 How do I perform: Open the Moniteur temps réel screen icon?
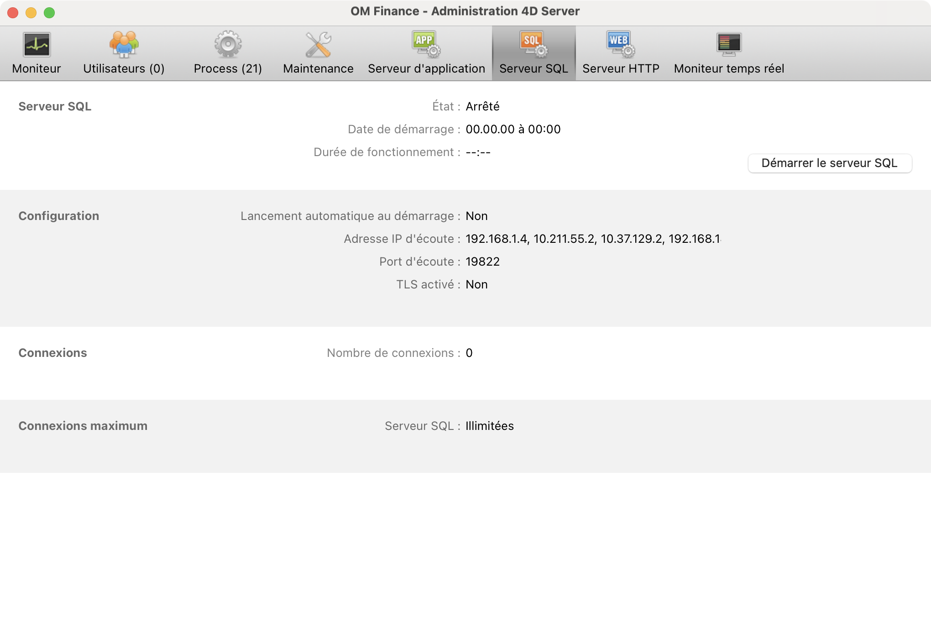click(x=729, y=45)
